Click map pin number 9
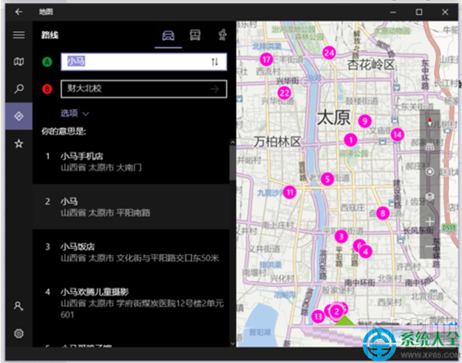The height and width of the screenshot is (363, 462). click(364, 121)
